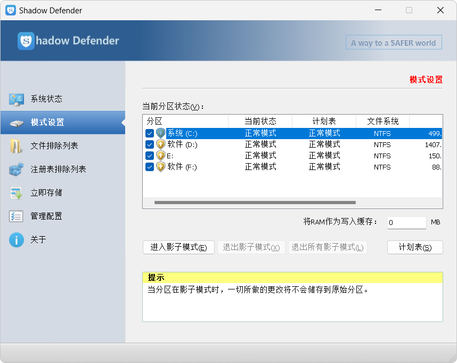Image resolution: width=457 pixels, height=363 pixels.
Task: Open the 注册表排除列表 section
Action: click(63, 169)
